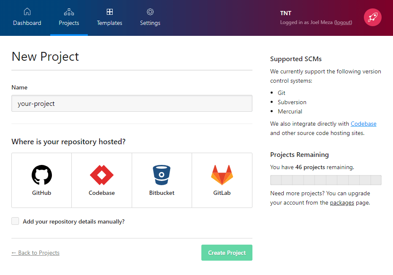Image resolution: width=393 pixels, height=275 pixels.
Task: Click the Projects hierarchy icon
Action: click(69, 12)
